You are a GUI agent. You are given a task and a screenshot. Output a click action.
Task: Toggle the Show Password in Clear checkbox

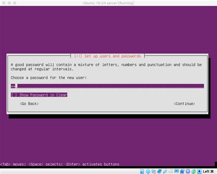tap(39, 95)
